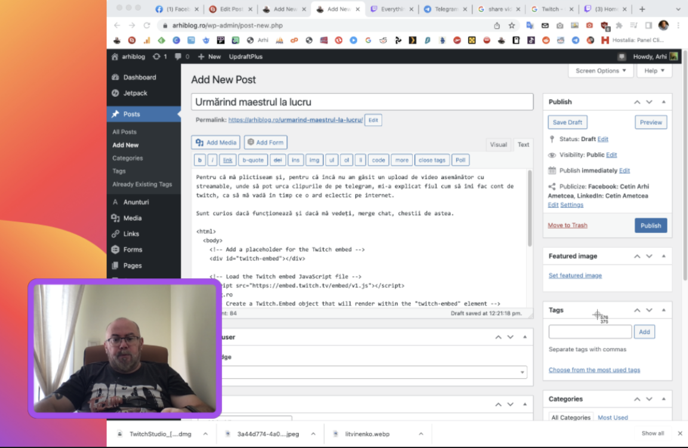Image resolution: width=688 pixels, height=448 pixels.
Task: Switch to the Visual editor tab
Action: point(498,145)
